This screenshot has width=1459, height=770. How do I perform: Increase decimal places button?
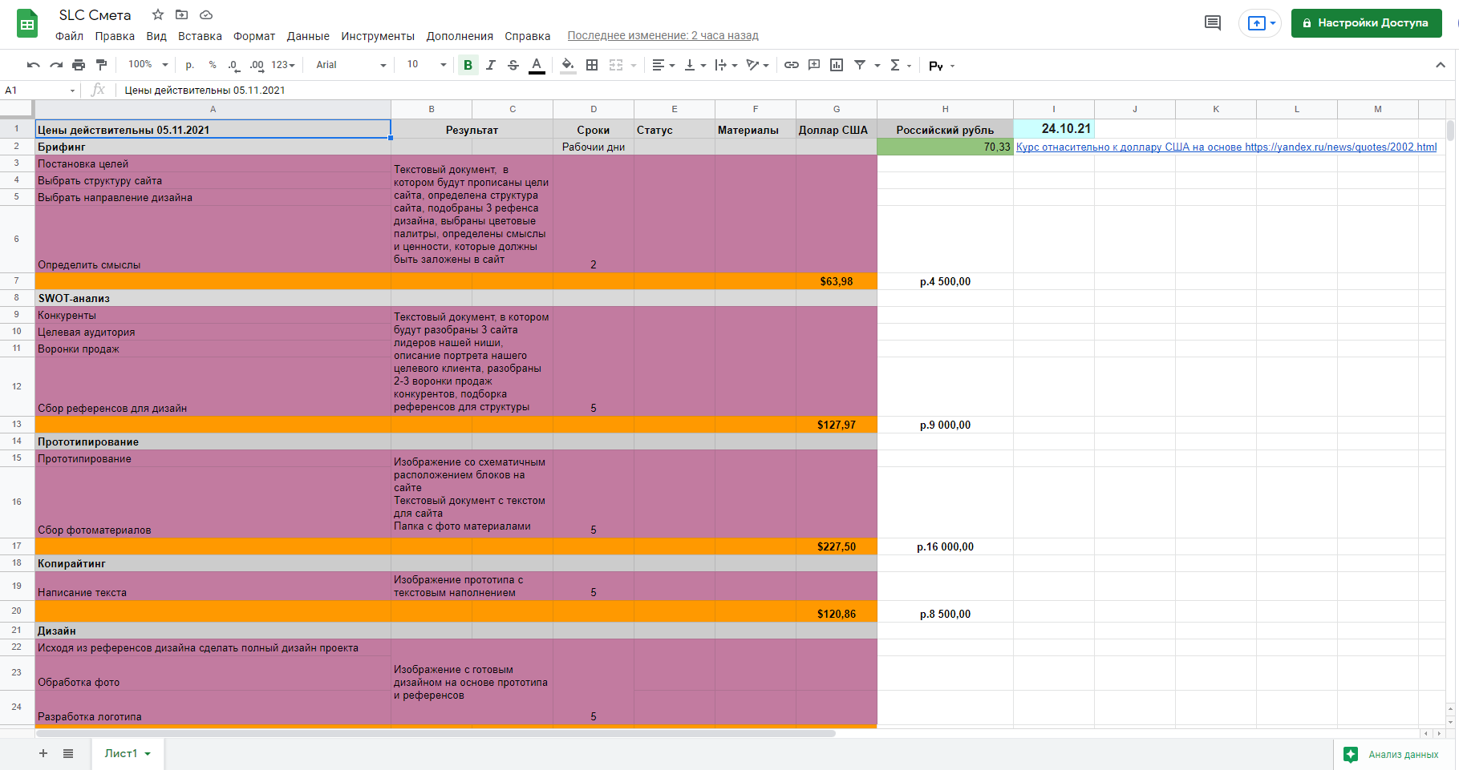pos(257,65)
